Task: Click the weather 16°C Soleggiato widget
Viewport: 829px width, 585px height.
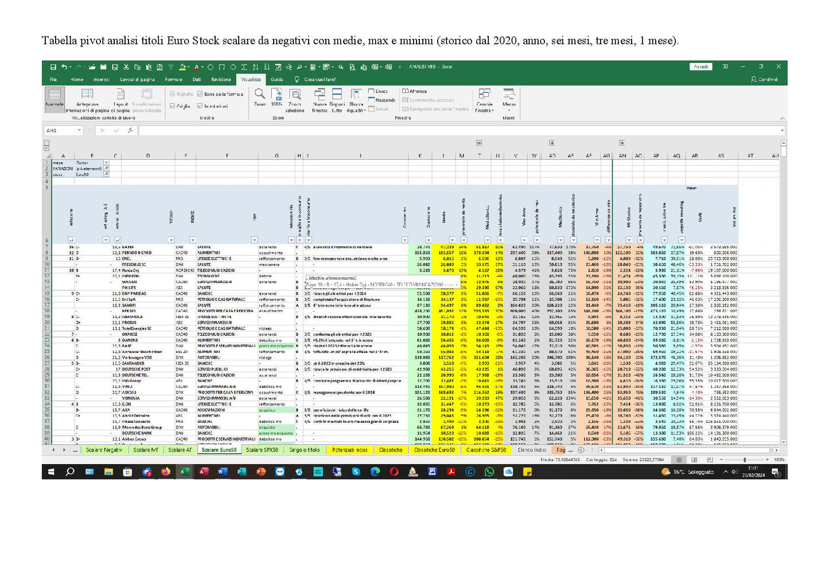Action: [688, 472]
